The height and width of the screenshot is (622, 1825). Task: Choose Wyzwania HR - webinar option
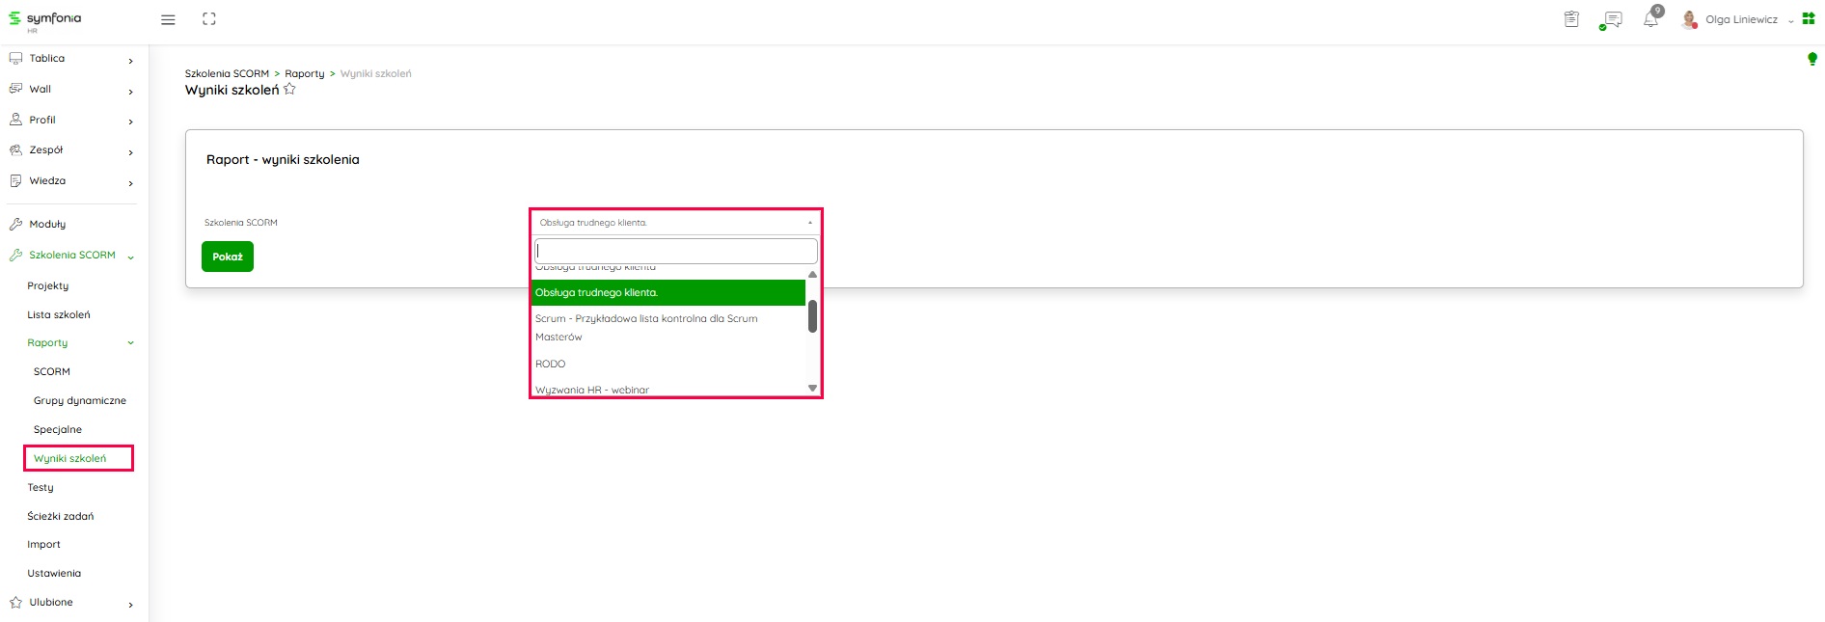[592, 390]
